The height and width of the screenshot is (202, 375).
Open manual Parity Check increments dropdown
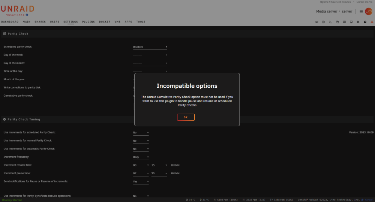pyautogui.click(x=141, y=141)
